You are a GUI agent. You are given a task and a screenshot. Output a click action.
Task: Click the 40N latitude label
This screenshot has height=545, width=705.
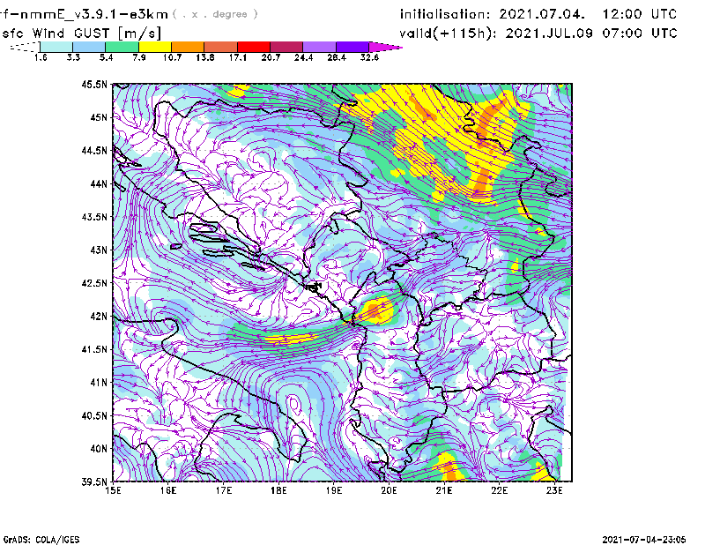[99, 449]
